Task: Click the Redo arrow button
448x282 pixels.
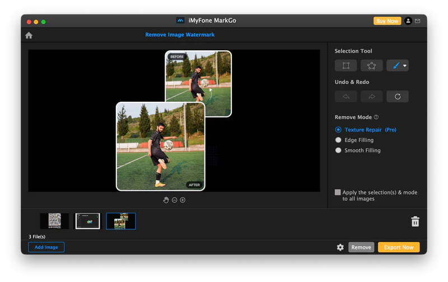Action: pyautogui.click(x=371, y=97)
